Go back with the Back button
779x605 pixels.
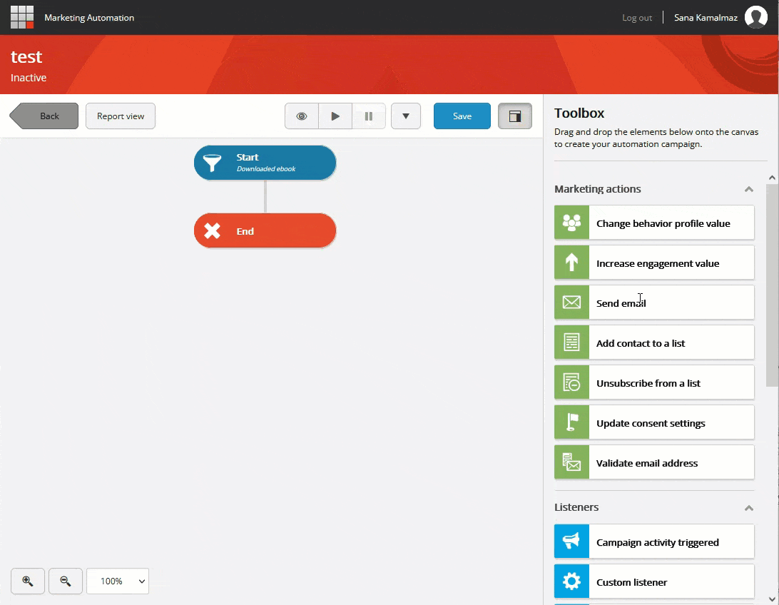(44, 116)
